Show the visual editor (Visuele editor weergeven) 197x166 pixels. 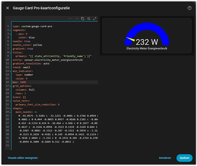[23, 158]
